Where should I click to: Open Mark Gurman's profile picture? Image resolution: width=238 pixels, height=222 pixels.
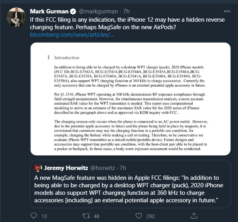click(16, 17)
